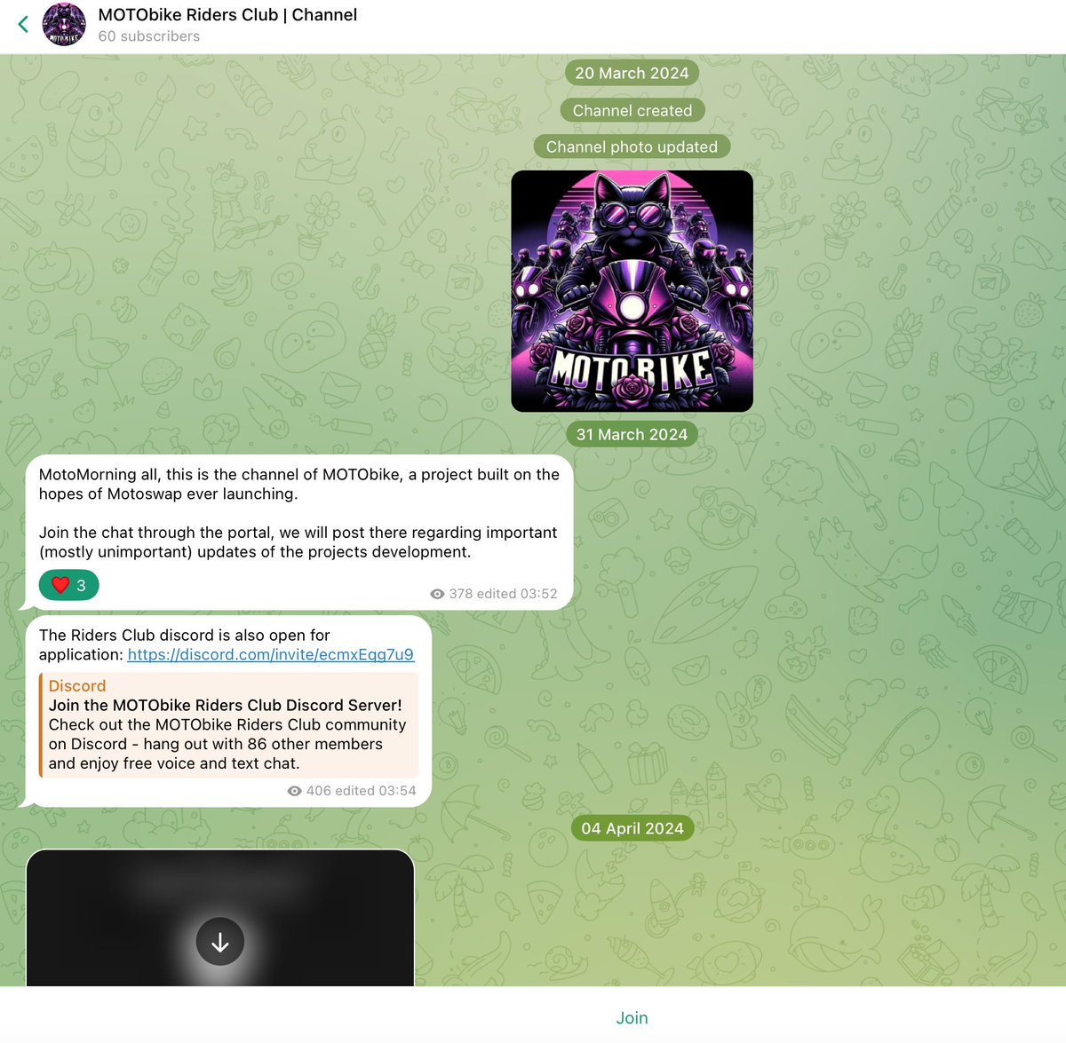Click the 406 edited 03:54 timestamp
Image resolution: width=1066 pixels, height=1043 pixels.
pos(361,791)
